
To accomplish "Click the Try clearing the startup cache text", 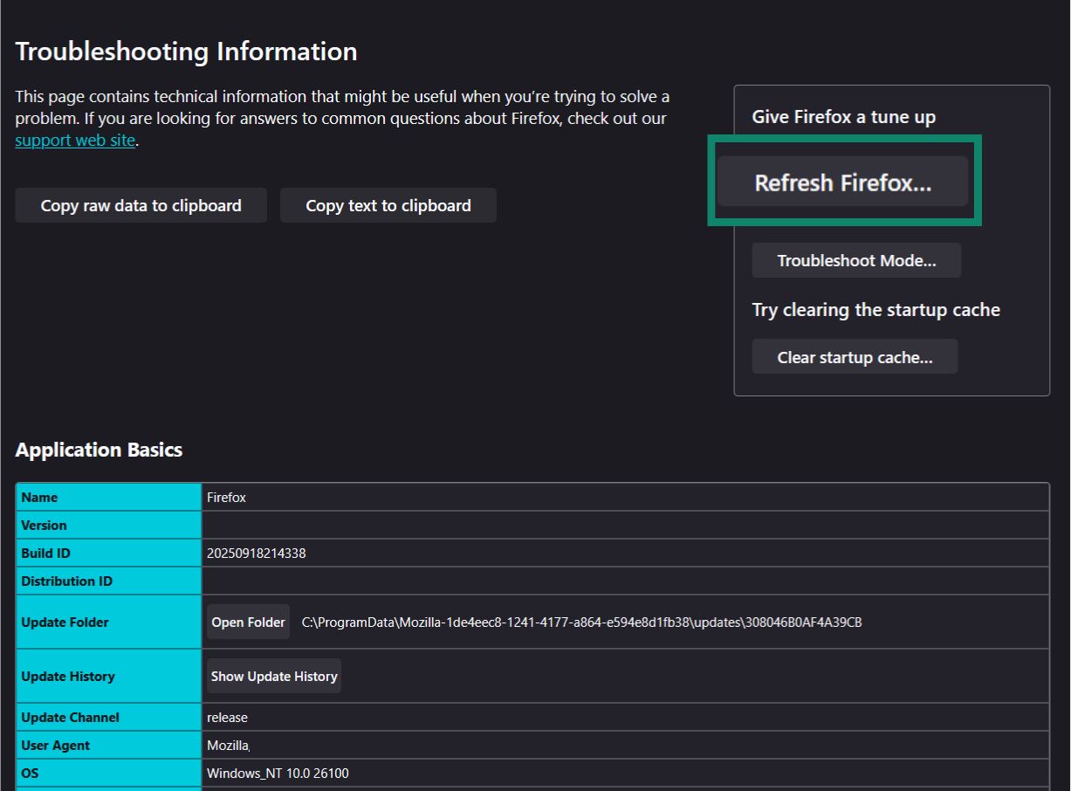I will [875, 309].
